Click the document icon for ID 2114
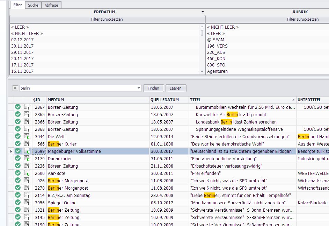Image resolution: width=329 pixels, height=226 pixels. [27, 195]
